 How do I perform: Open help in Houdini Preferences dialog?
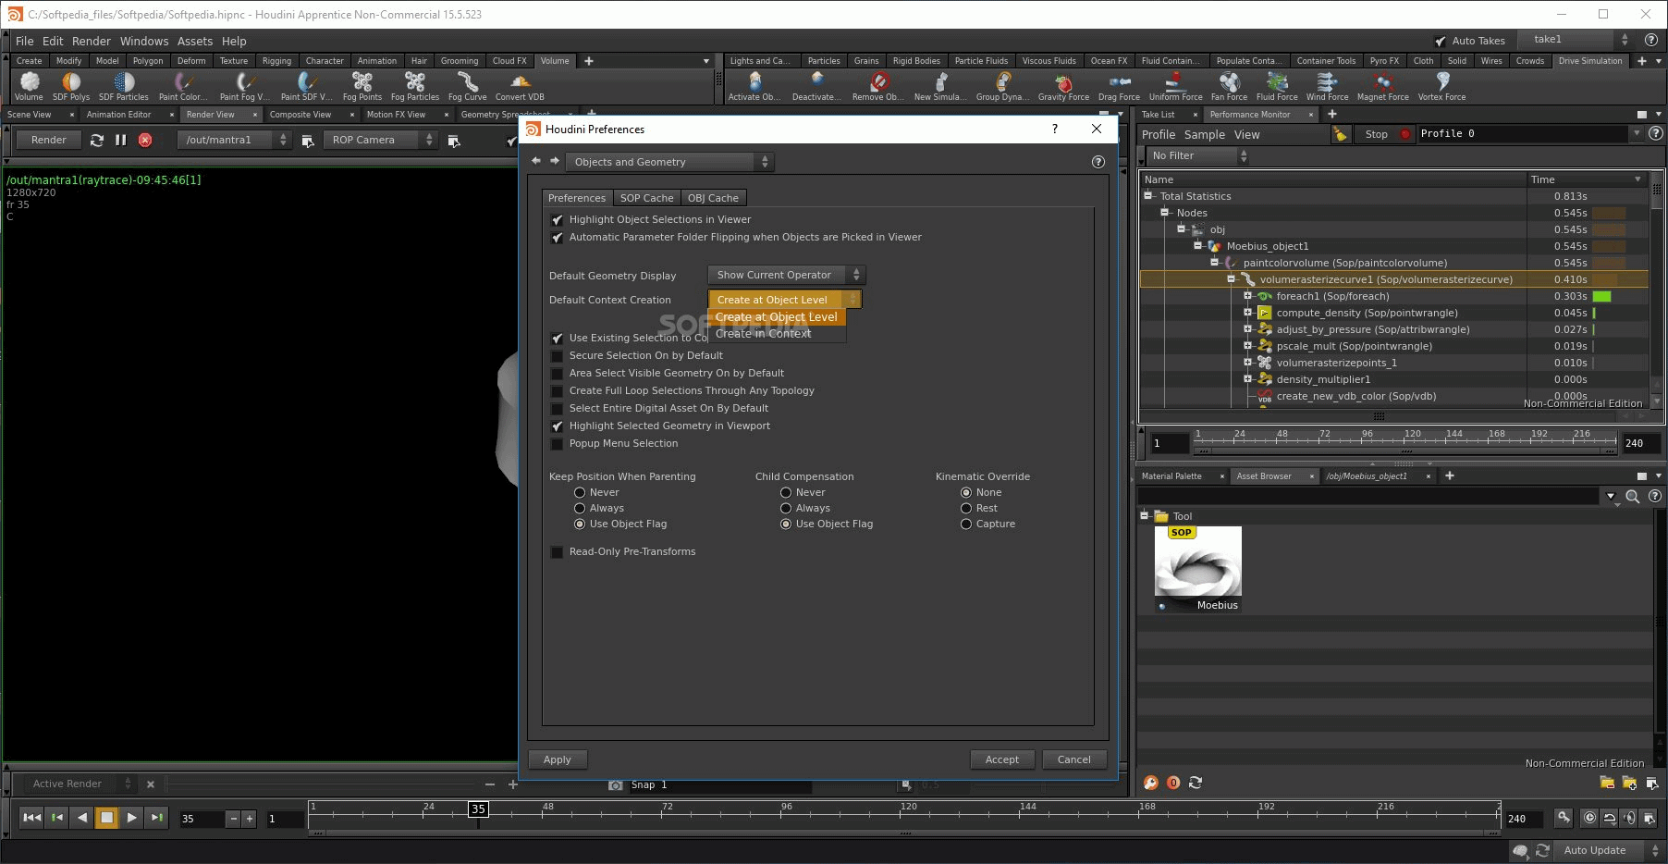[1098, 162]
